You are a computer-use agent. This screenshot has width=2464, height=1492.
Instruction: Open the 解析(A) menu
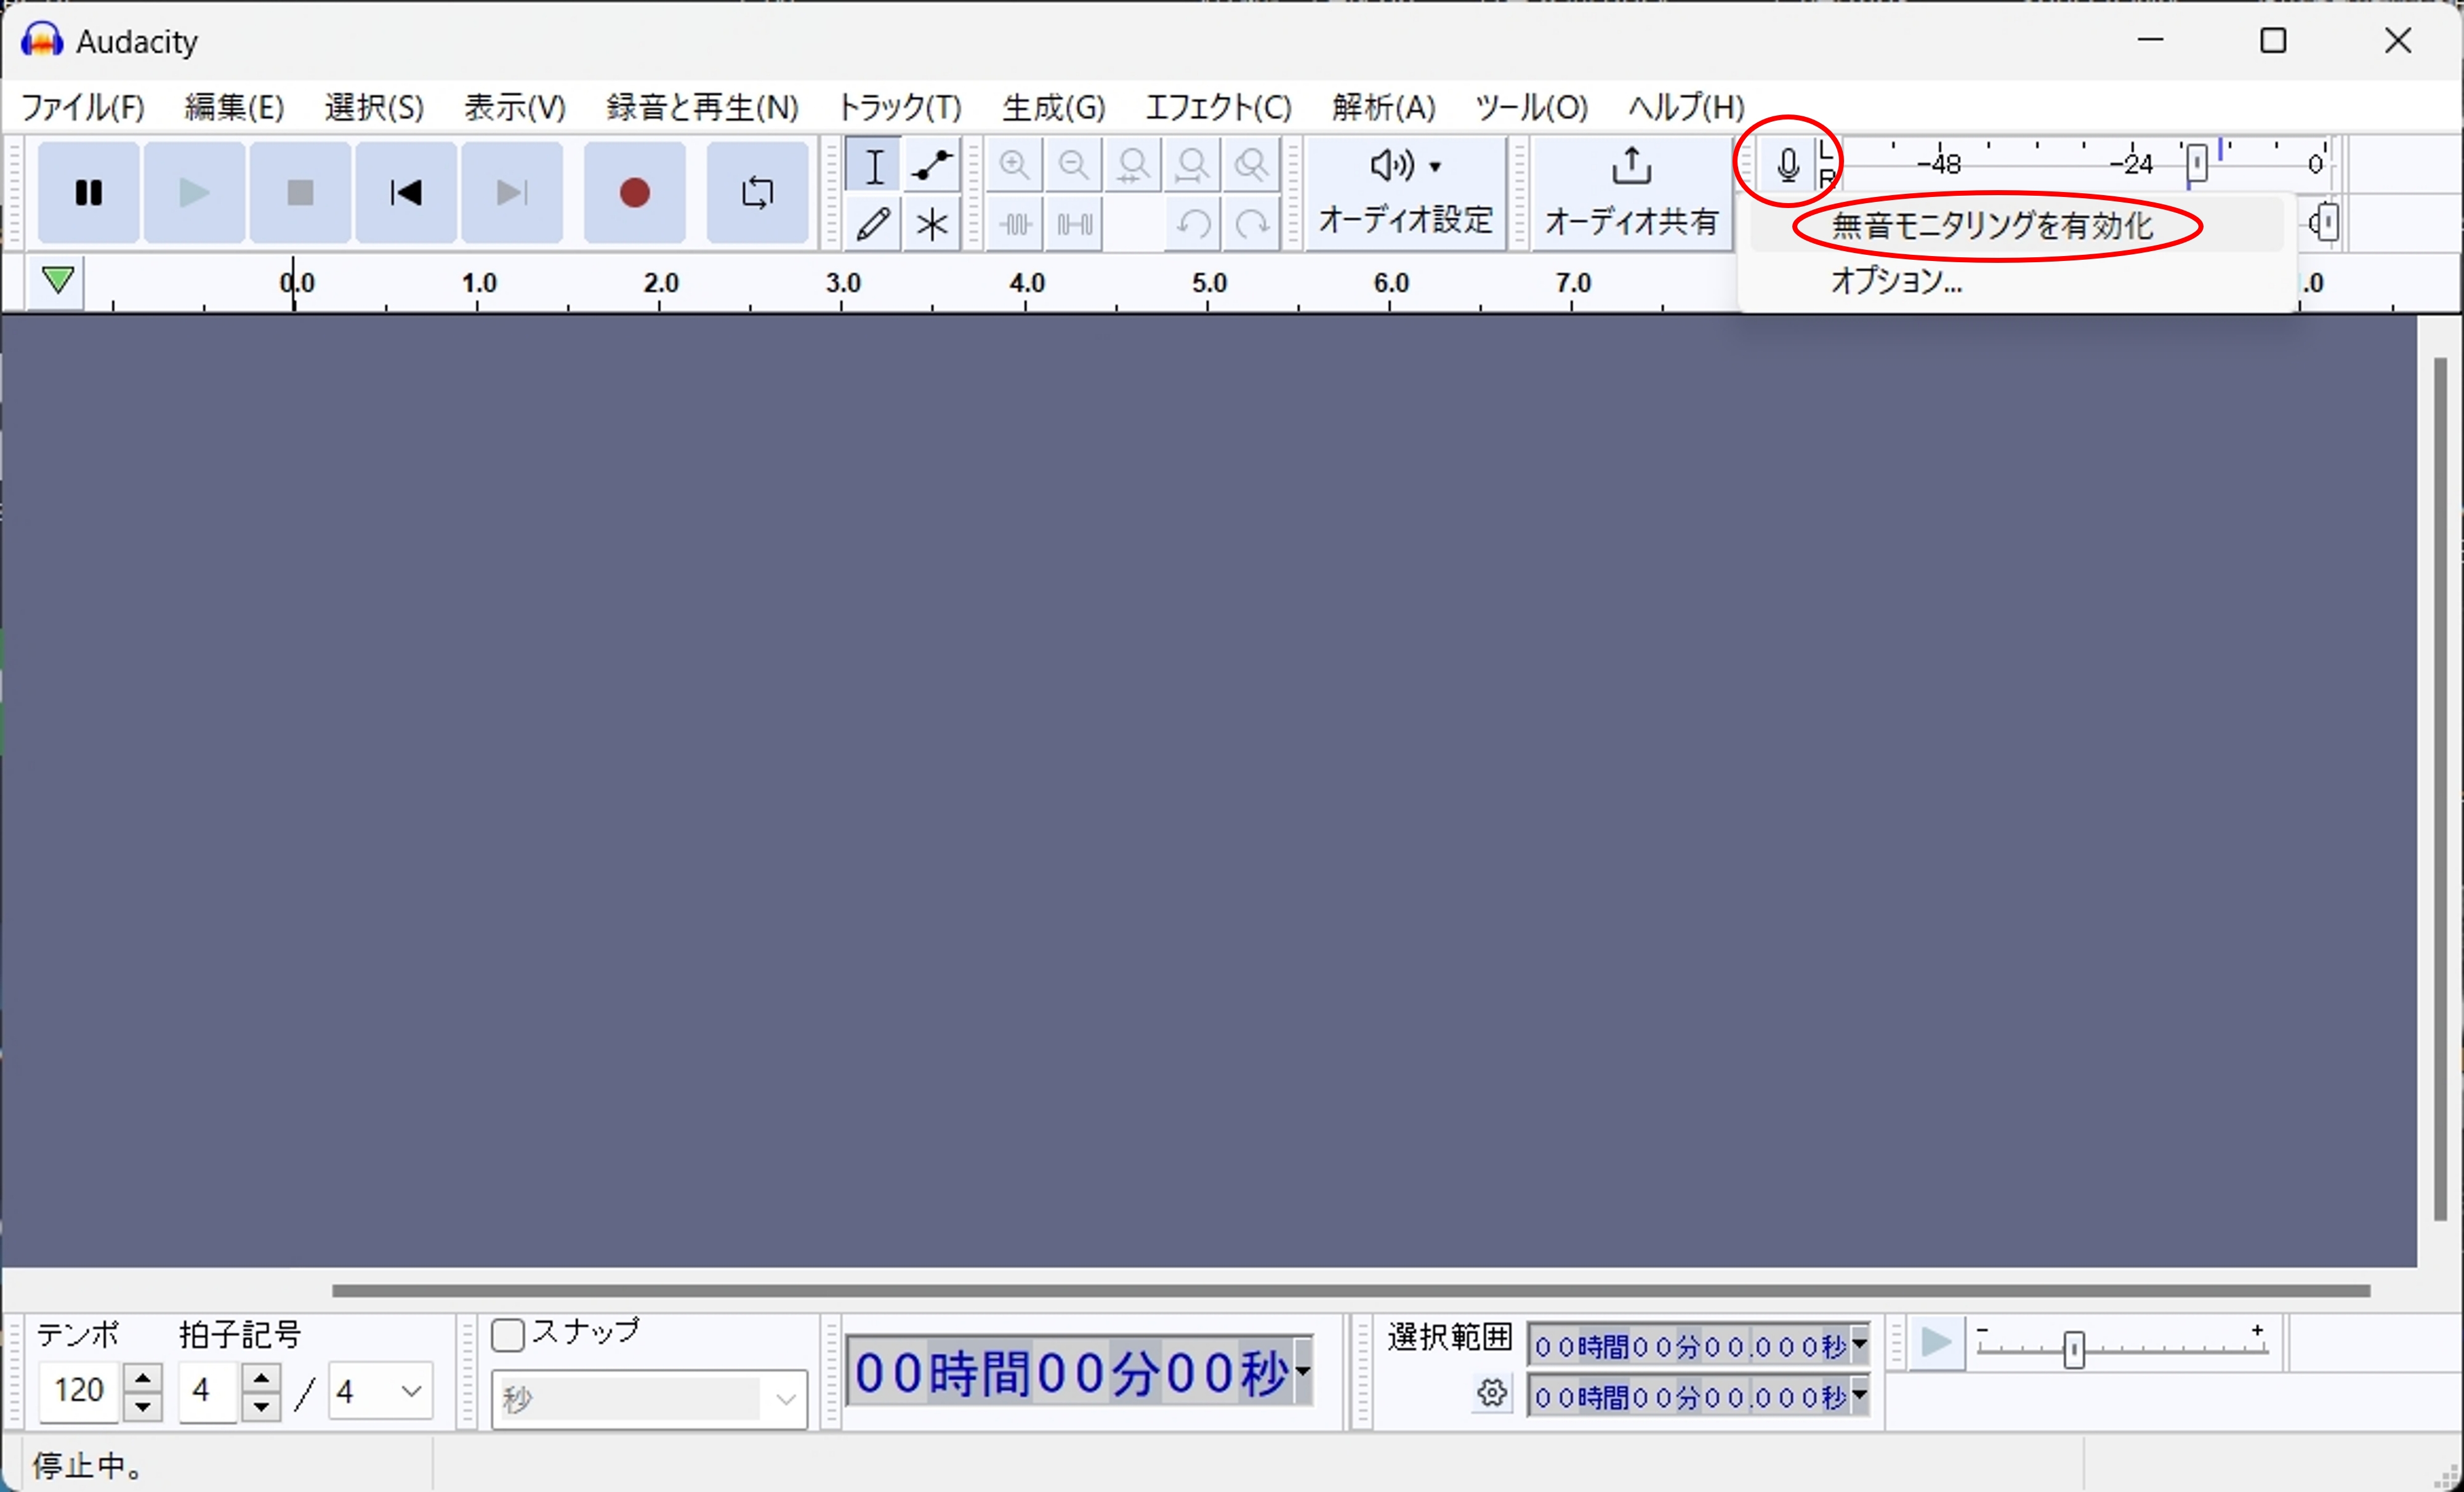pos(1384,107)
